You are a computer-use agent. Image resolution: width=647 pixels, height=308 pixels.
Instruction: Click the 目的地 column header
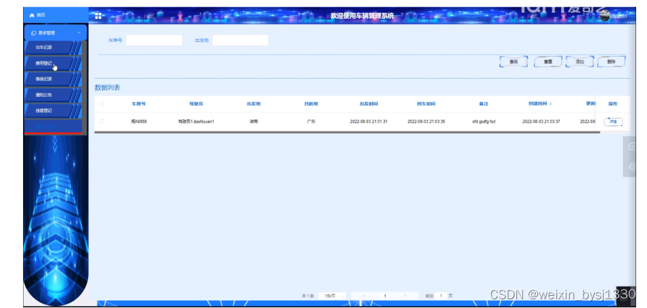(311, 104)
